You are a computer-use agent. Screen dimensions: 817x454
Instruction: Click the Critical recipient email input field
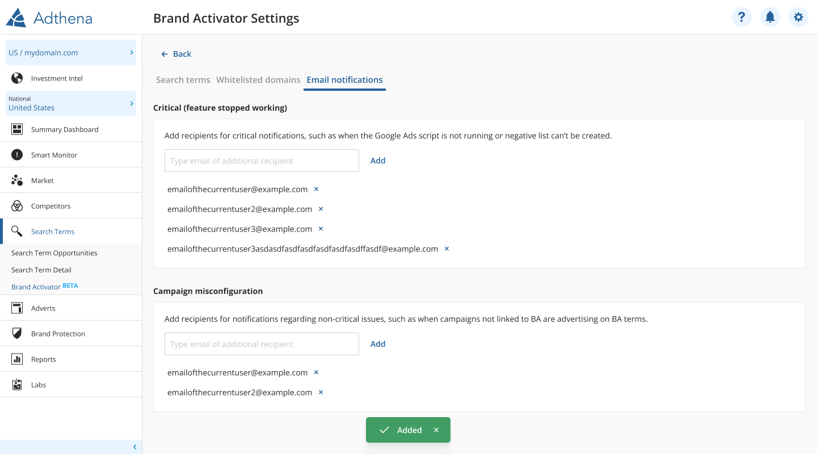262,161
